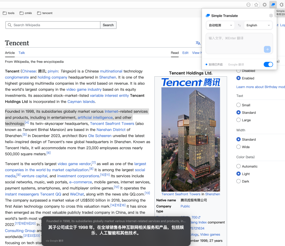Screen dimensions: 285x246
Task: Switch to the tencent browser tab
Action: pos(44,13)
